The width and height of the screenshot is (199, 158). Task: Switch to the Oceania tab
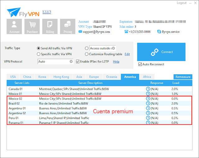[x=112, y=77]
